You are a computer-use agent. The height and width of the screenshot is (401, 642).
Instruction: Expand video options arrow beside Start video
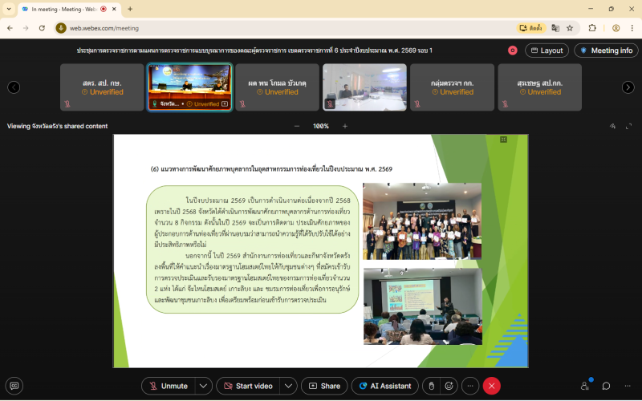(x=287, y=386)
